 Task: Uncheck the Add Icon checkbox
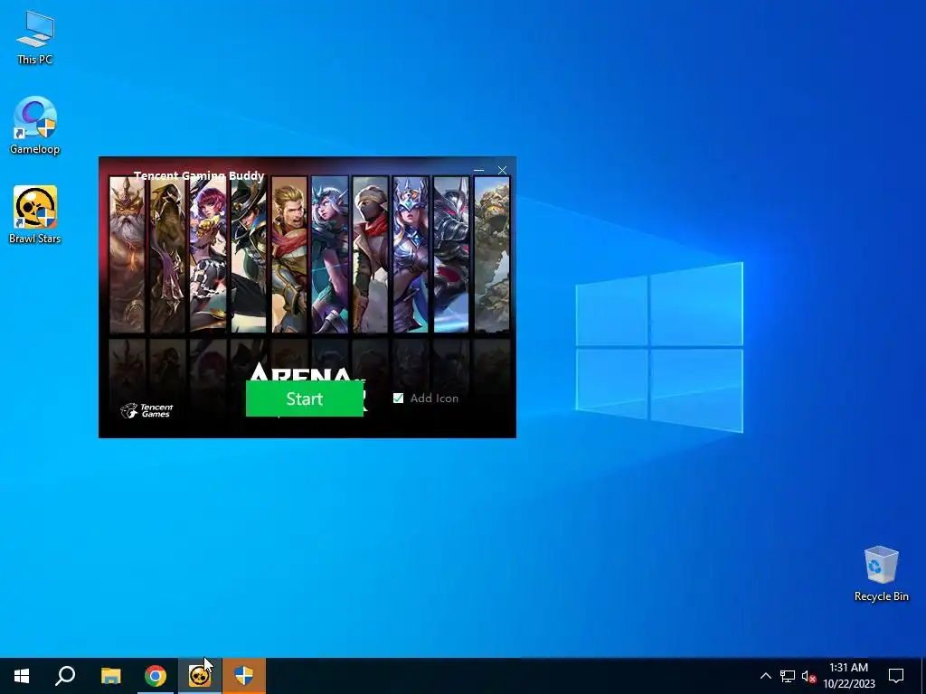[x=398, y=399]
